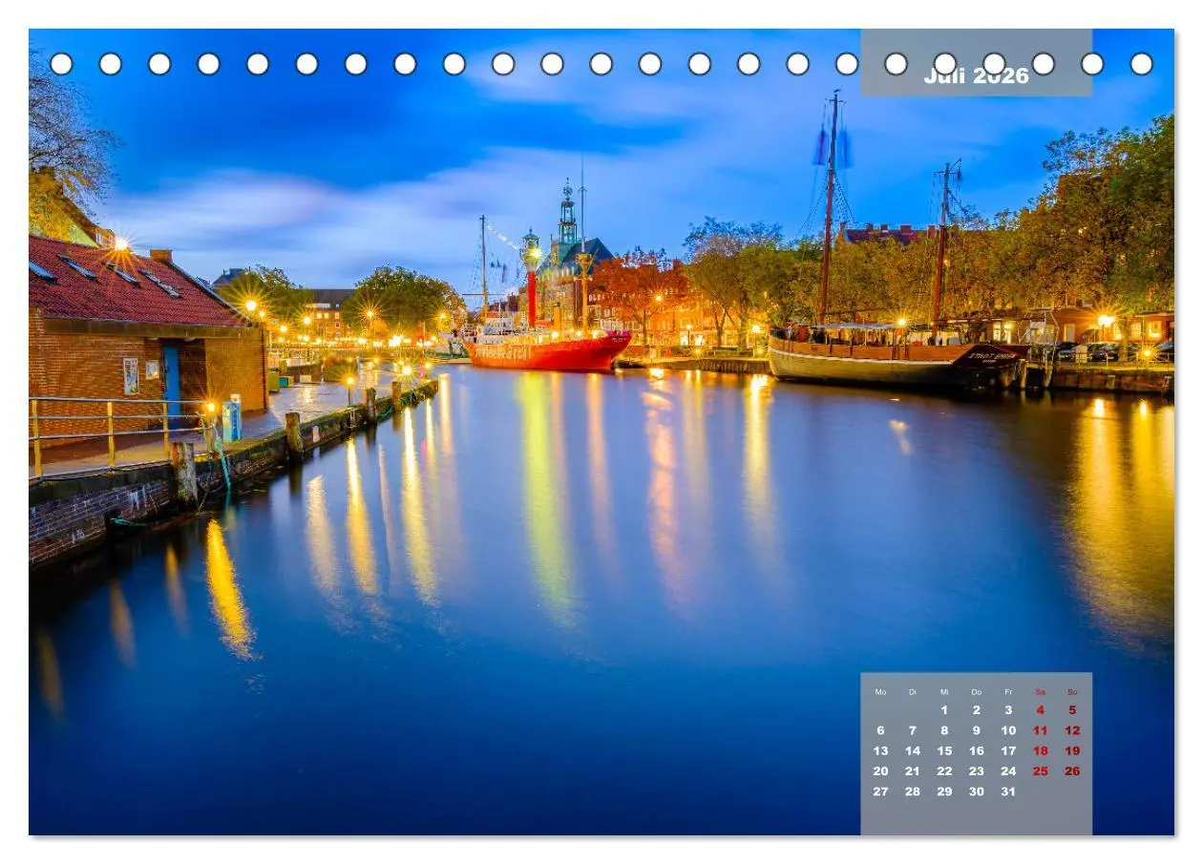Click date 9 under Thursday

(x=977, y=730)
